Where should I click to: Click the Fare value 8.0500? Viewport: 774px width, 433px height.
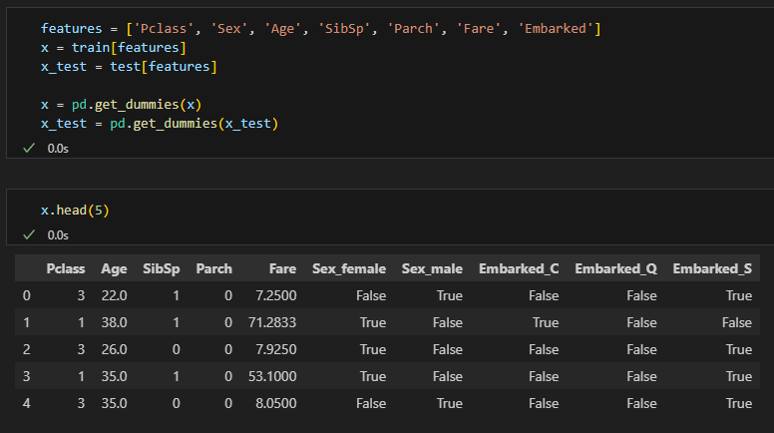(276, 403)
